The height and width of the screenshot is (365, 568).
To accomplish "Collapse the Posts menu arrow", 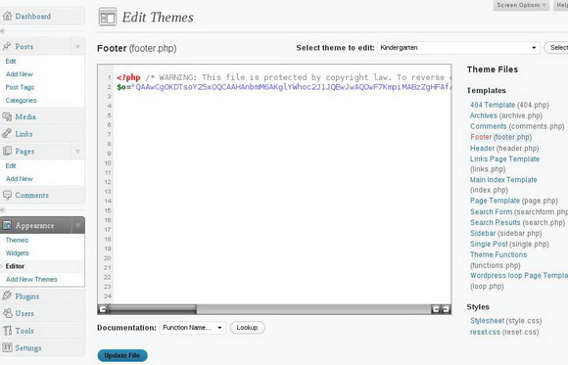I will (77, 47).
